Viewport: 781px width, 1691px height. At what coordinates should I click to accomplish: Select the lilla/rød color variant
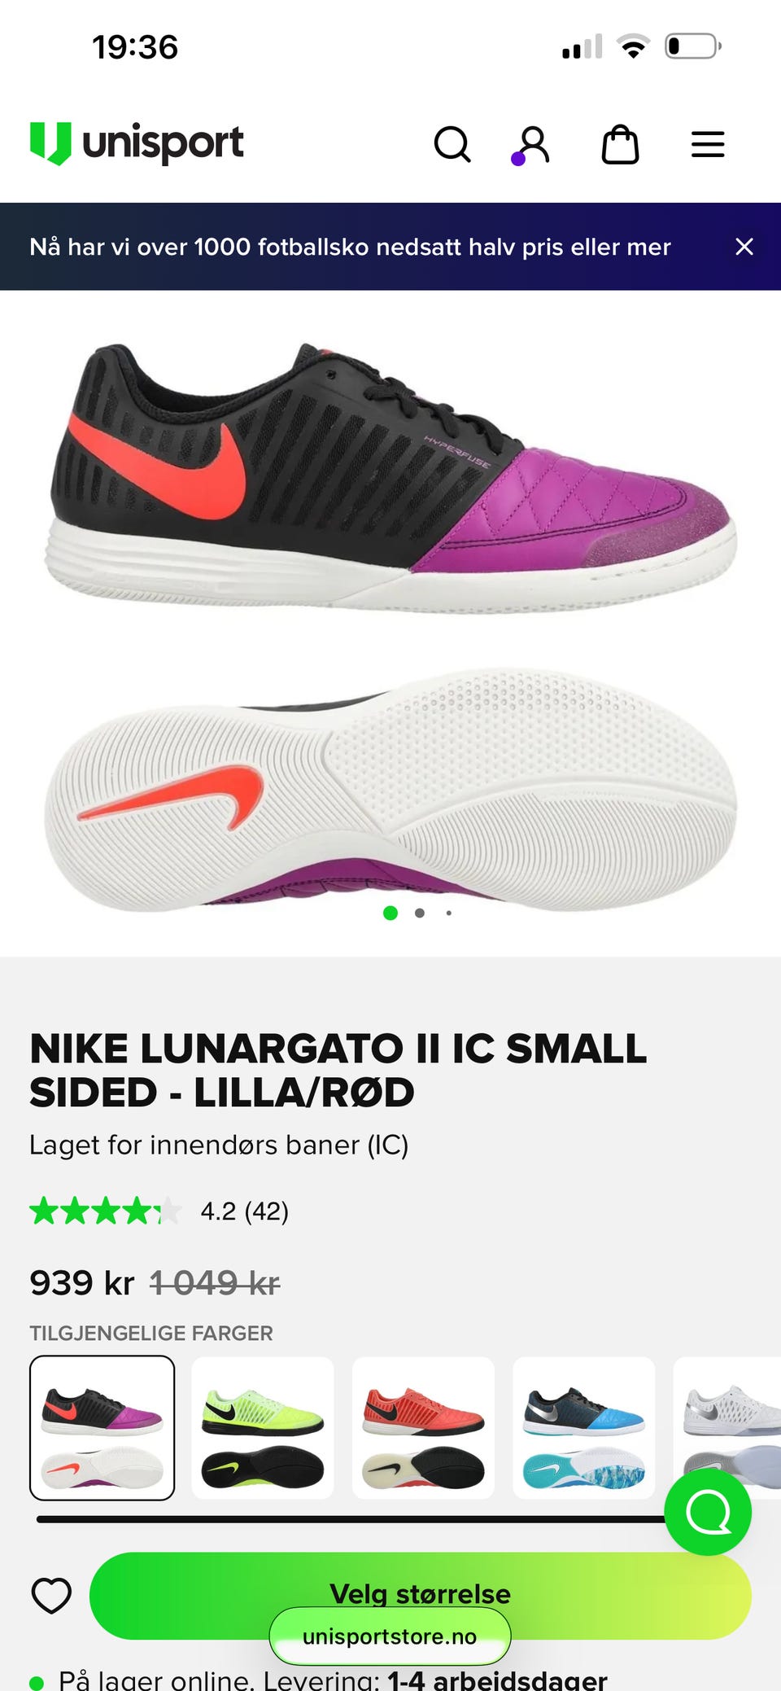click(x=103, y=1427)
